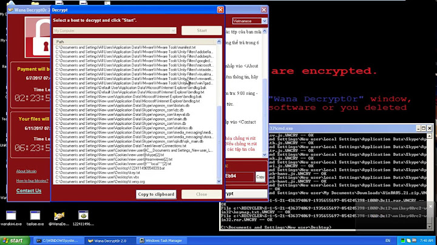The height and width of the screenshot is (245, 437).
Task: Open the About bitcoin link
Action: pyautogui.click(x=26, y=171)
